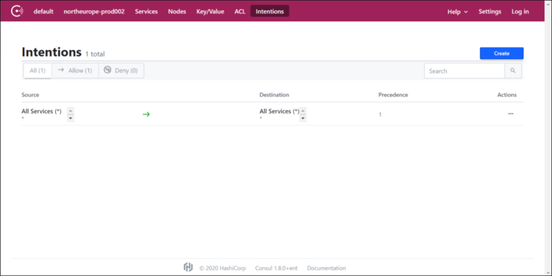Viewport: 552px width, 276px height.
Task: Show All (1) intentions filter
Action: [37, 70]
